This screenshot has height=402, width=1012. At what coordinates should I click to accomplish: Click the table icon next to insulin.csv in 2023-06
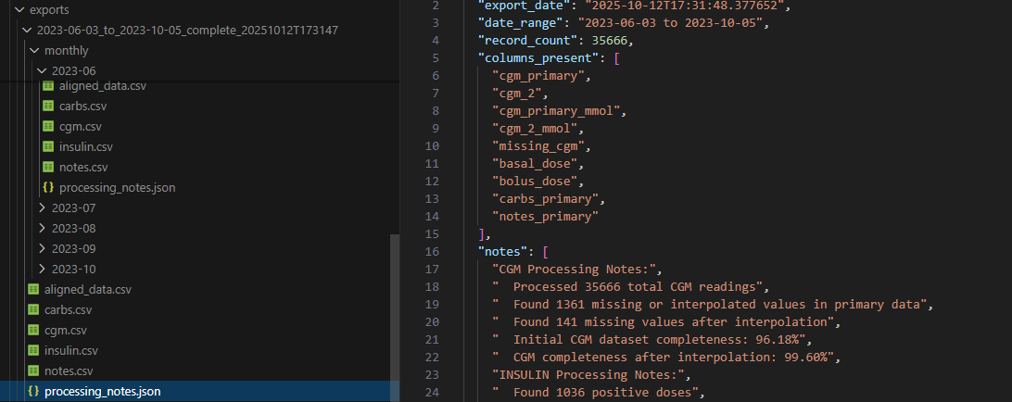tap(48, 146)
